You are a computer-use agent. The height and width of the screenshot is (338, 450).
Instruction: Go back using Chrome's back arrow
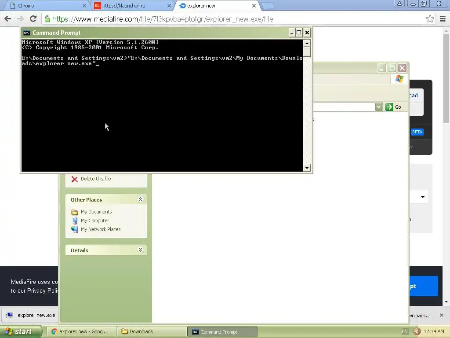click(x=8, y=19)
